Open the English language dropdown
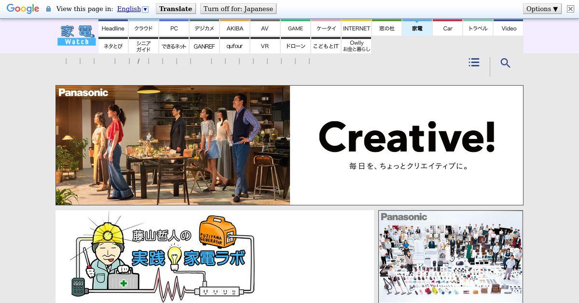Screen dimensions: 579x303 (x=132, y=9)
